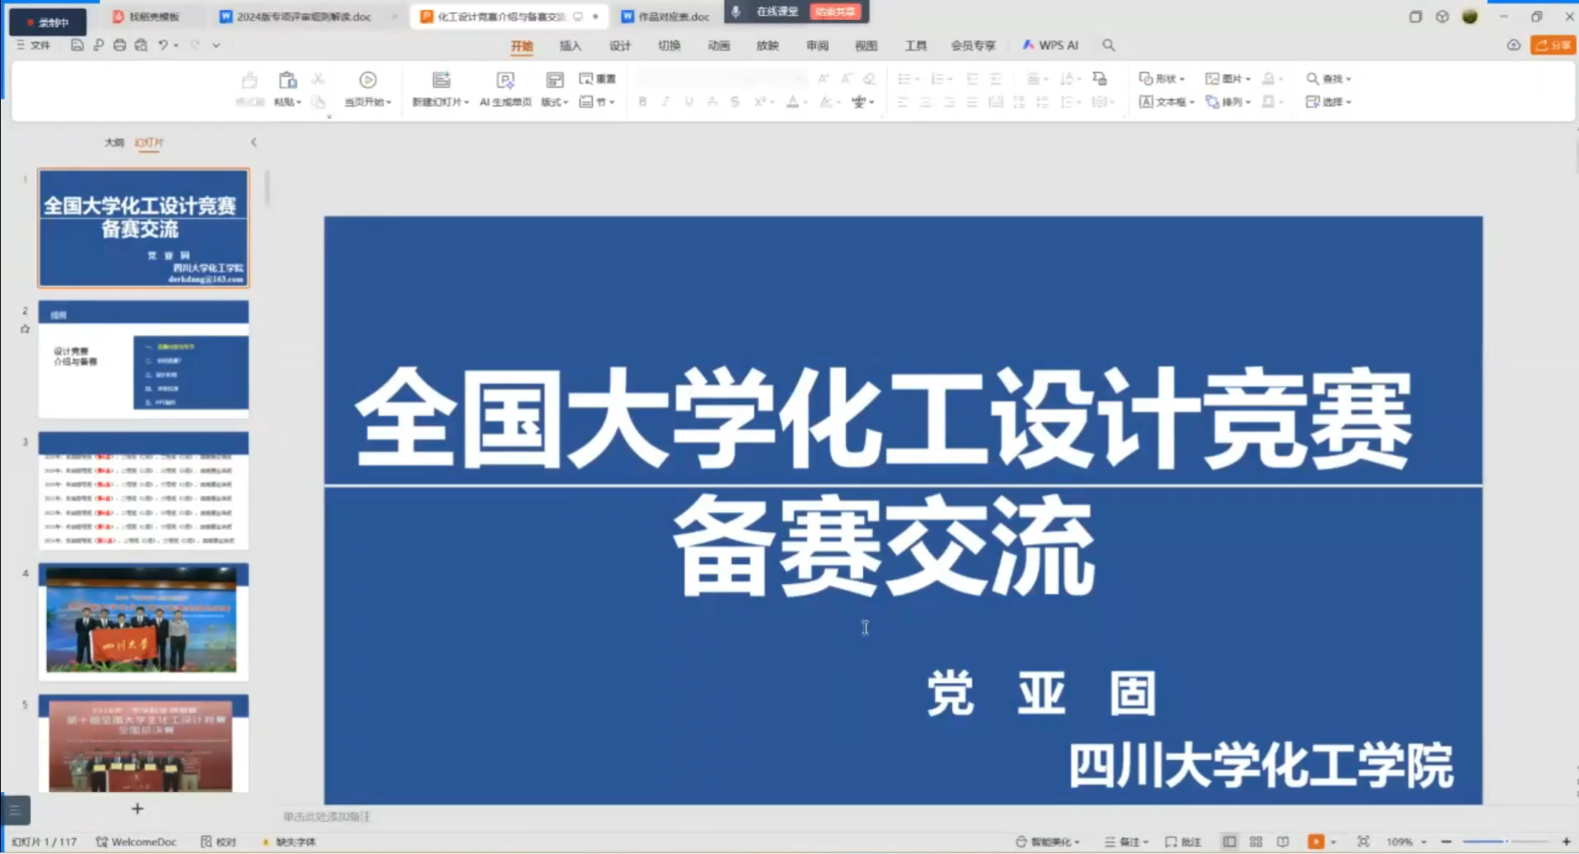Click the fit-to-window icon in status bar
The image size is (1579, 854).
1363,842
